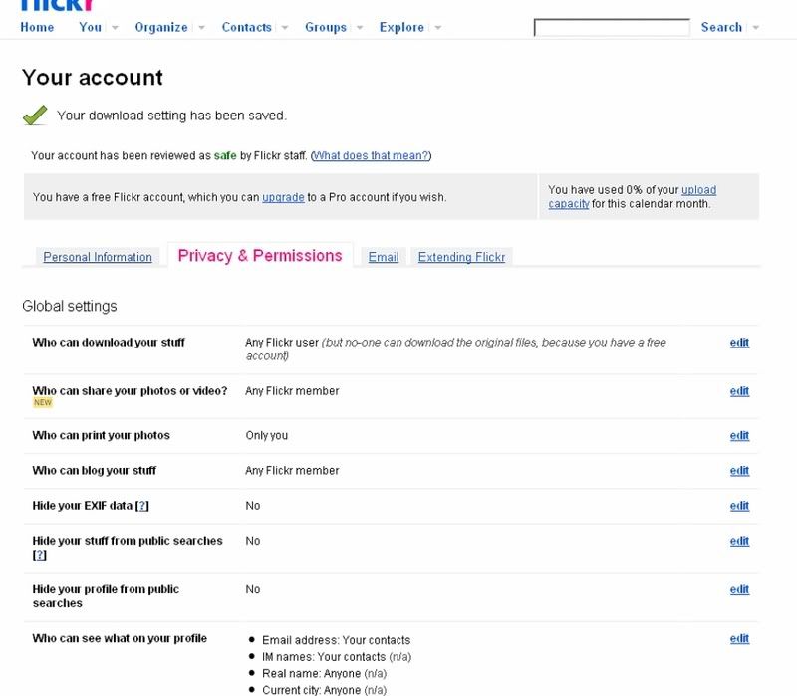Open the EXIF data help question mark
Viewport: 797px width, 696px height.
tap(142, 506)
